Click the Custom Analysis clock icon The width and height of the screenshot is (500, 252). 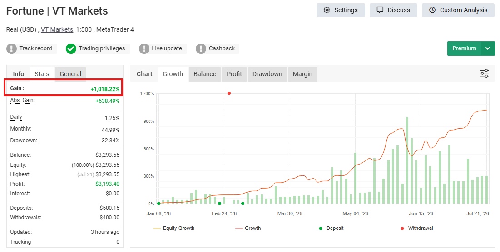(x=432, y=10)
